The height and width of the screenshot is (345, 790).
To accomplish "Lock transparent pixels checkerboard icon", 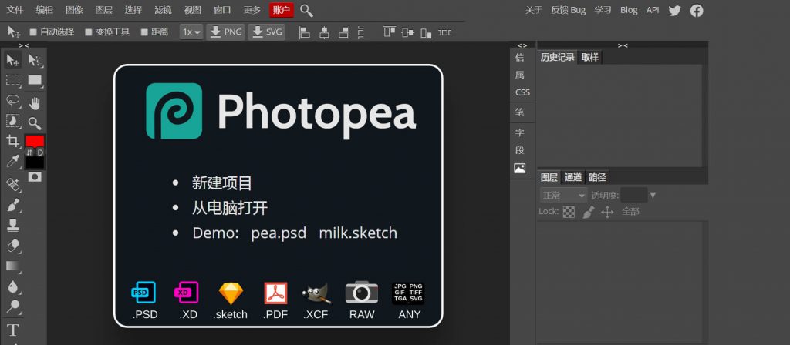I will point(569,213).
